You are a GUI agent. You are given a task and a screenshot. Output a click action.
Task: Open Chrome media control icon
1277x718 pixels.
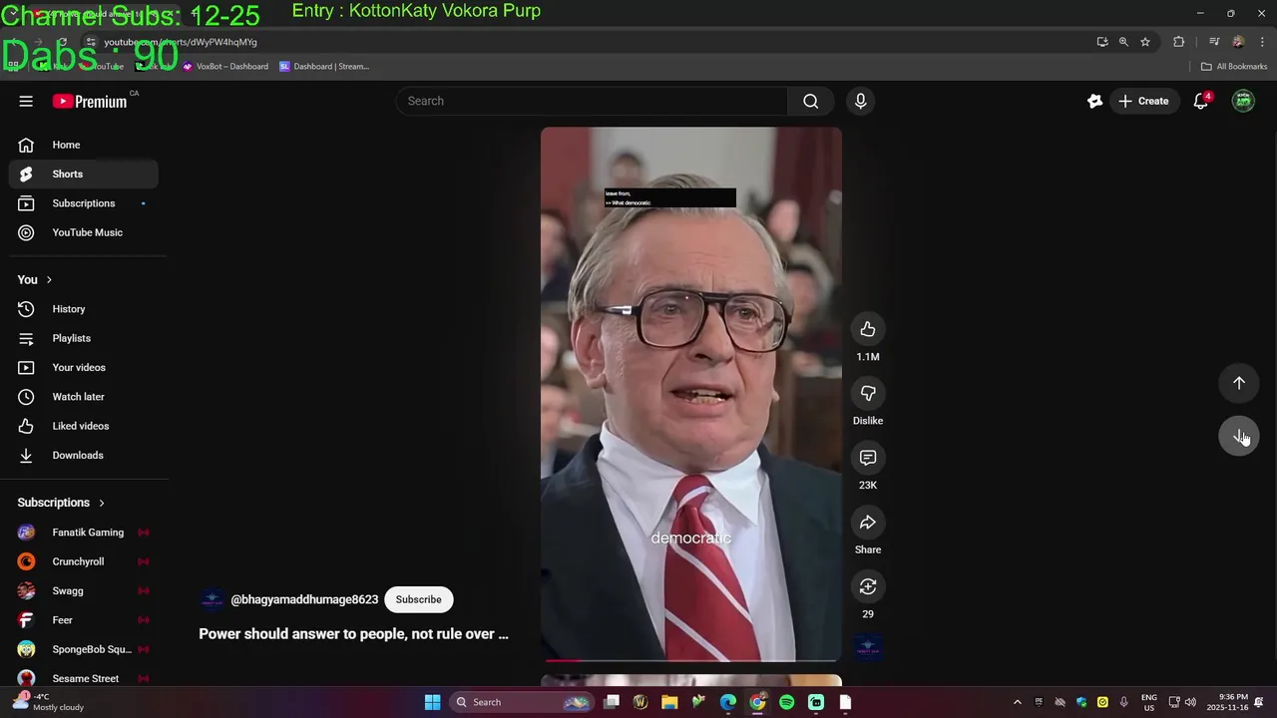(1214, 42)
